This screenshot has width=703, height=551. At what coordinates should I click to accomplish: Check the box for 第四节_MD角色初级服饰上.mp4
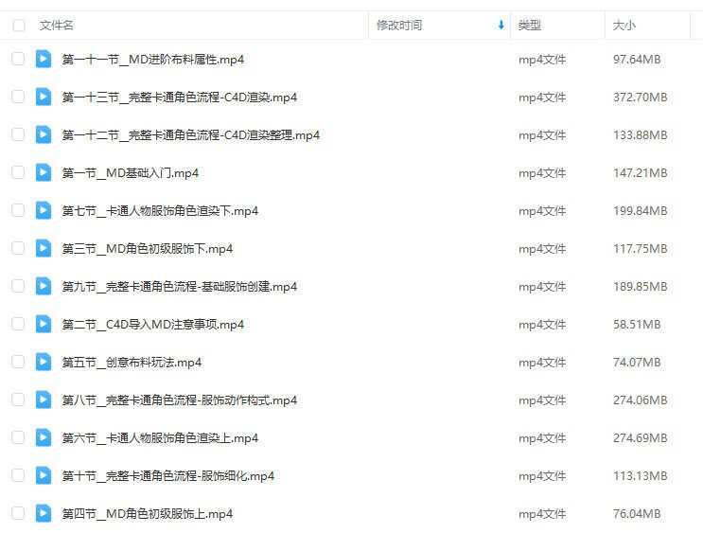click(x=18, y=513)
